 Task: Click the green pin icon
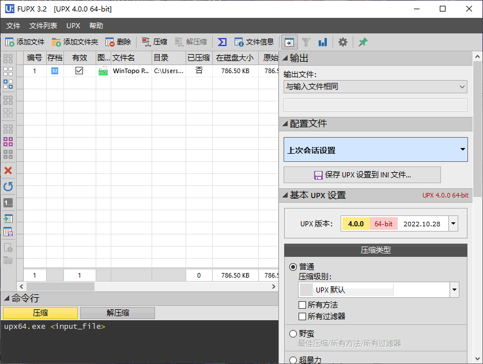(x=363, y=42)
